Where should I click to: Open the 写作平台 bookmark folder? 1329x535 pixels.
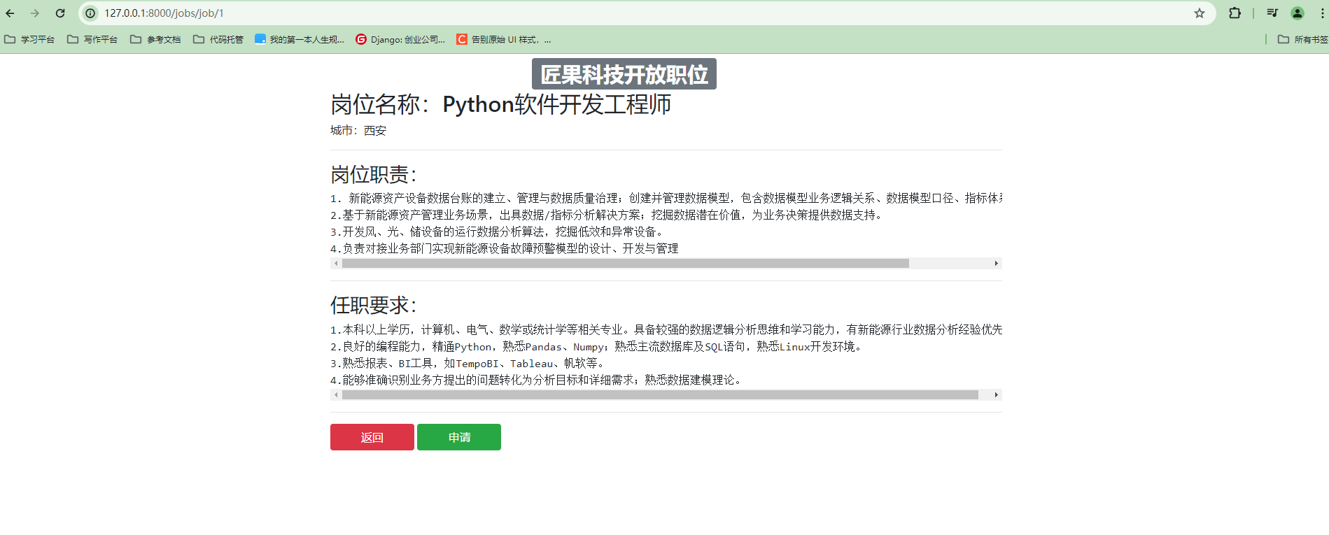[92, 40]
